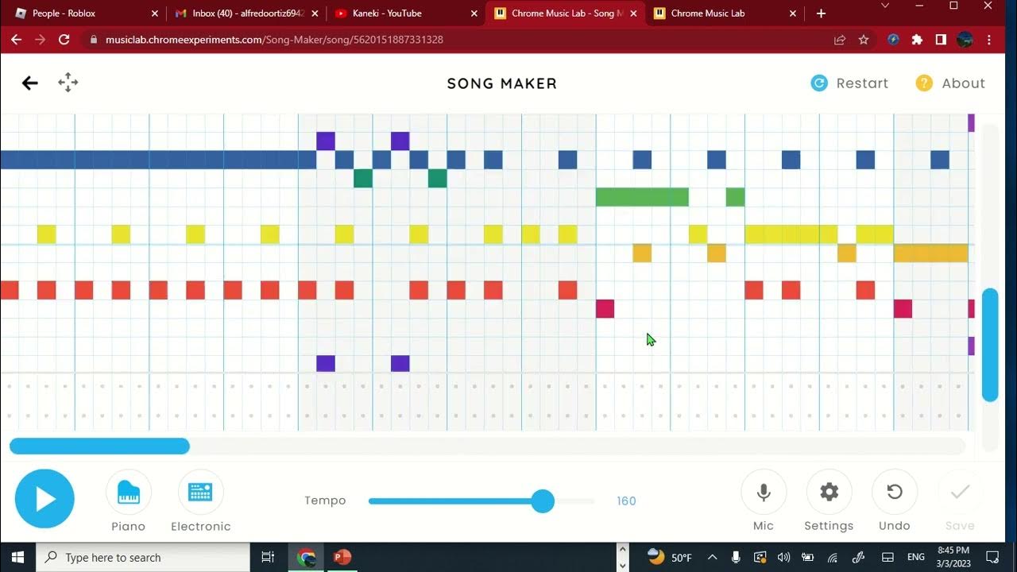This screenshot has width=1017, height=572.
Task: Open the Windows Start menu
Action: tap(17, 557)
